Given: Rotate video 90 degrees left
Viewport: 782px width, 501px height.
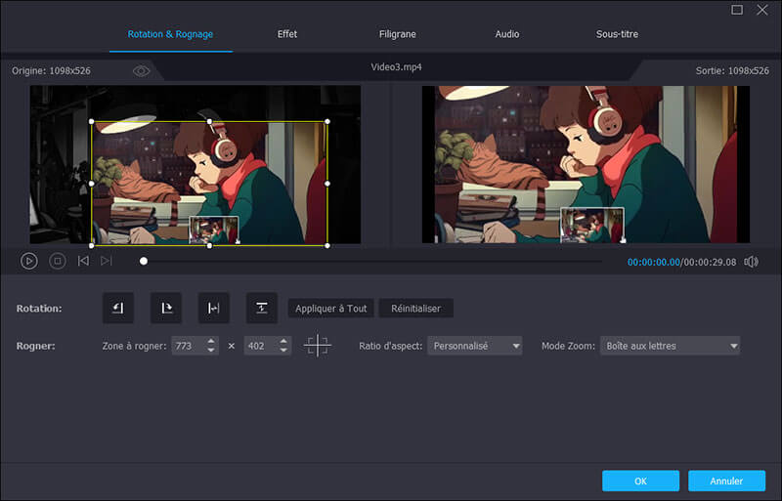Looking at the screenshot, I should pos(118,308).
